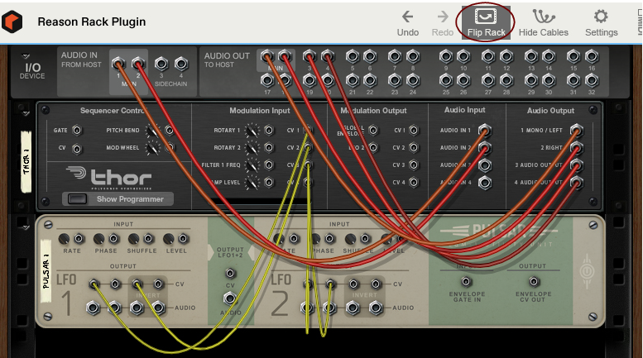
Task: Click Pulsar Envelope Gate In jack
Action: click(466, 282)
